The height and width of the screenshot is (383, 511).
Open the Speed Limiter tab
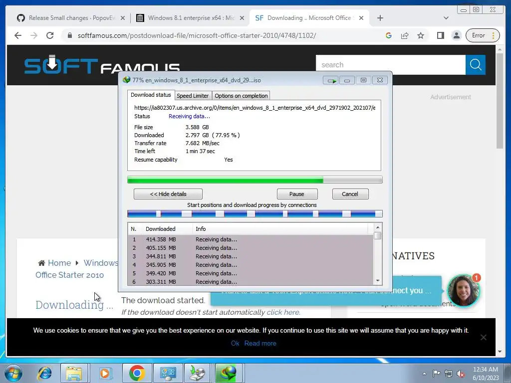193,96
